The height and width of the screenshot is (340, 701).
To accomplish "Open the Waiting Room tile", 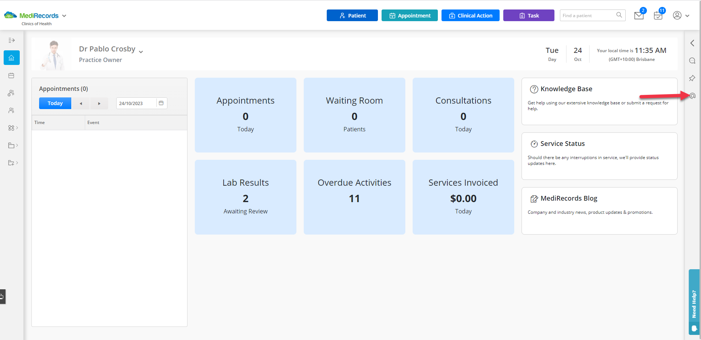I will (x=355, y=115).
